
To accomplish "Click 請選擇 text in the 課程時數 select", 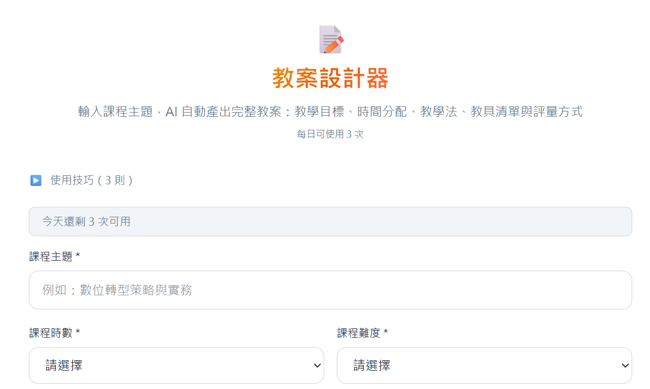I will (64, 365).
